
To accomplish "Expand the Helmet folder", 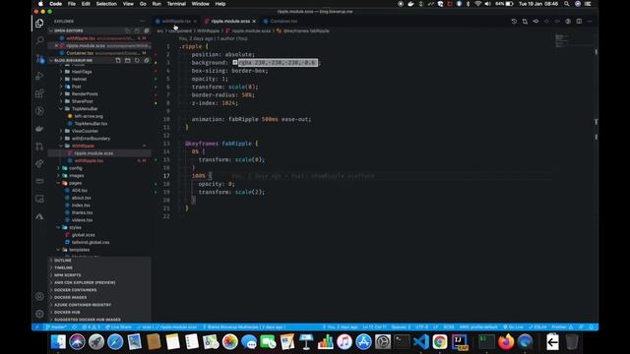I will pyautogui.click(x=79, y=79).
